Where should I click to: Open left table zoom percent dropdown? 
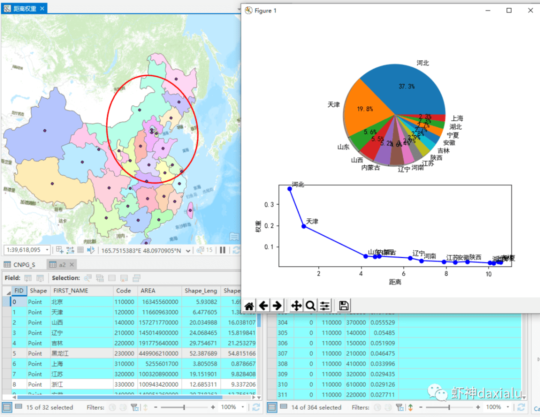tap(243, 407)
